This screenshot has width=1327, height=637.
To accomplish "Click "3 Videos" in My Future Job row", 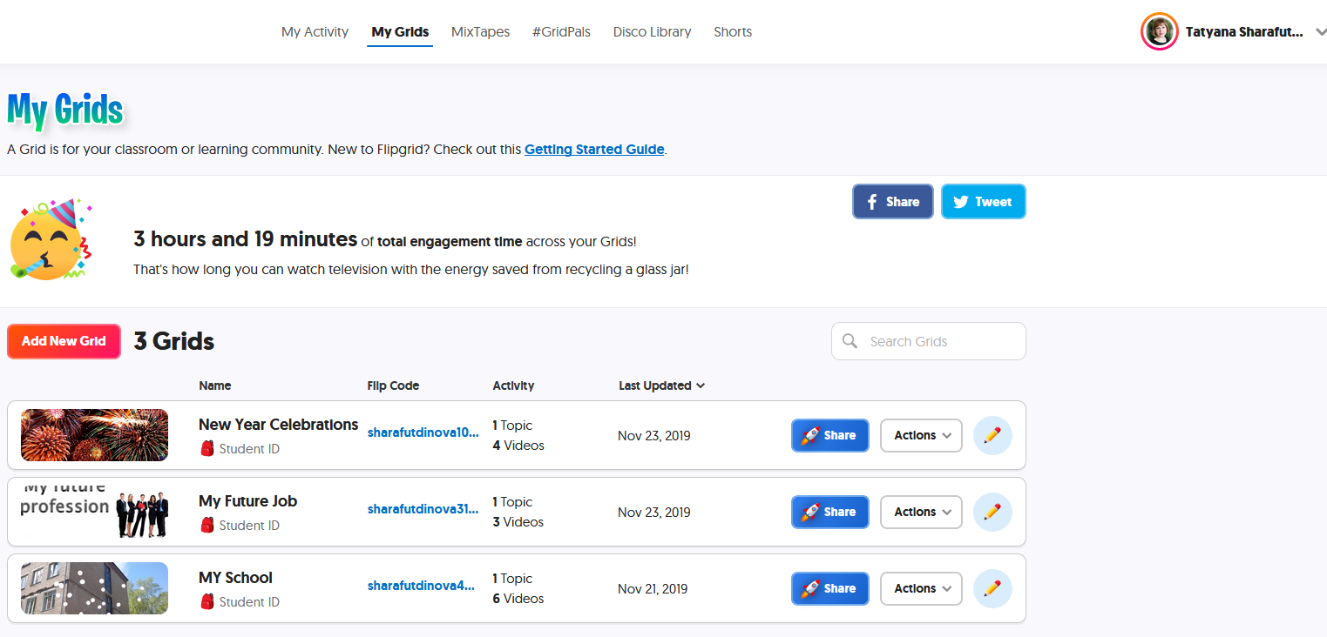I will click(x=518, y=522).
